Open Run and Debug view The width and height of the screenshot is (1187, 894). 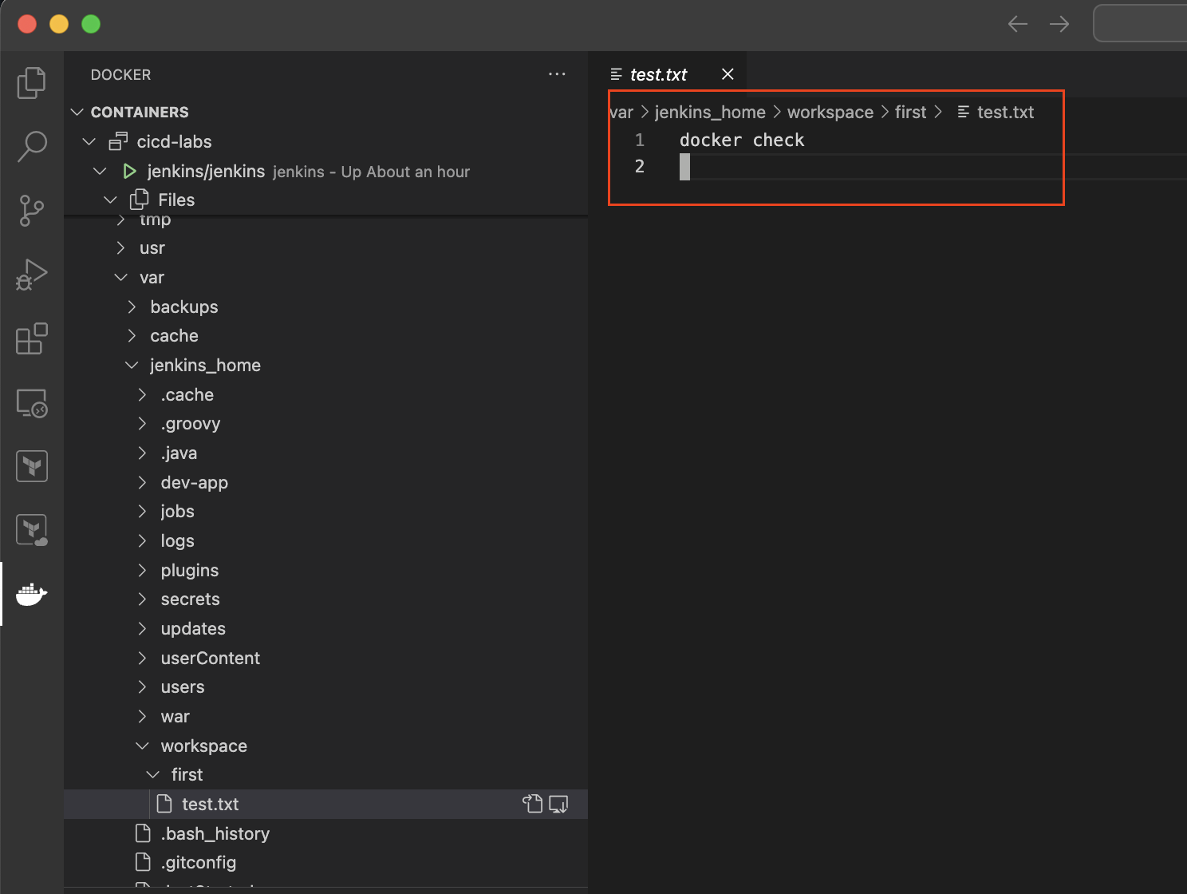32,275
